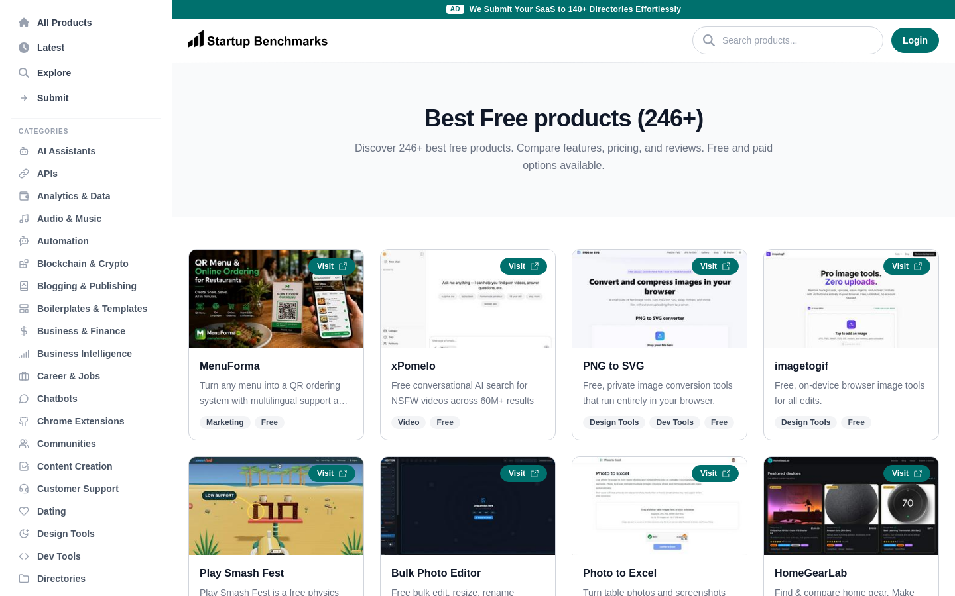
Task: Click the dollar icon for Business & Finance
Action: click(24, 331)
